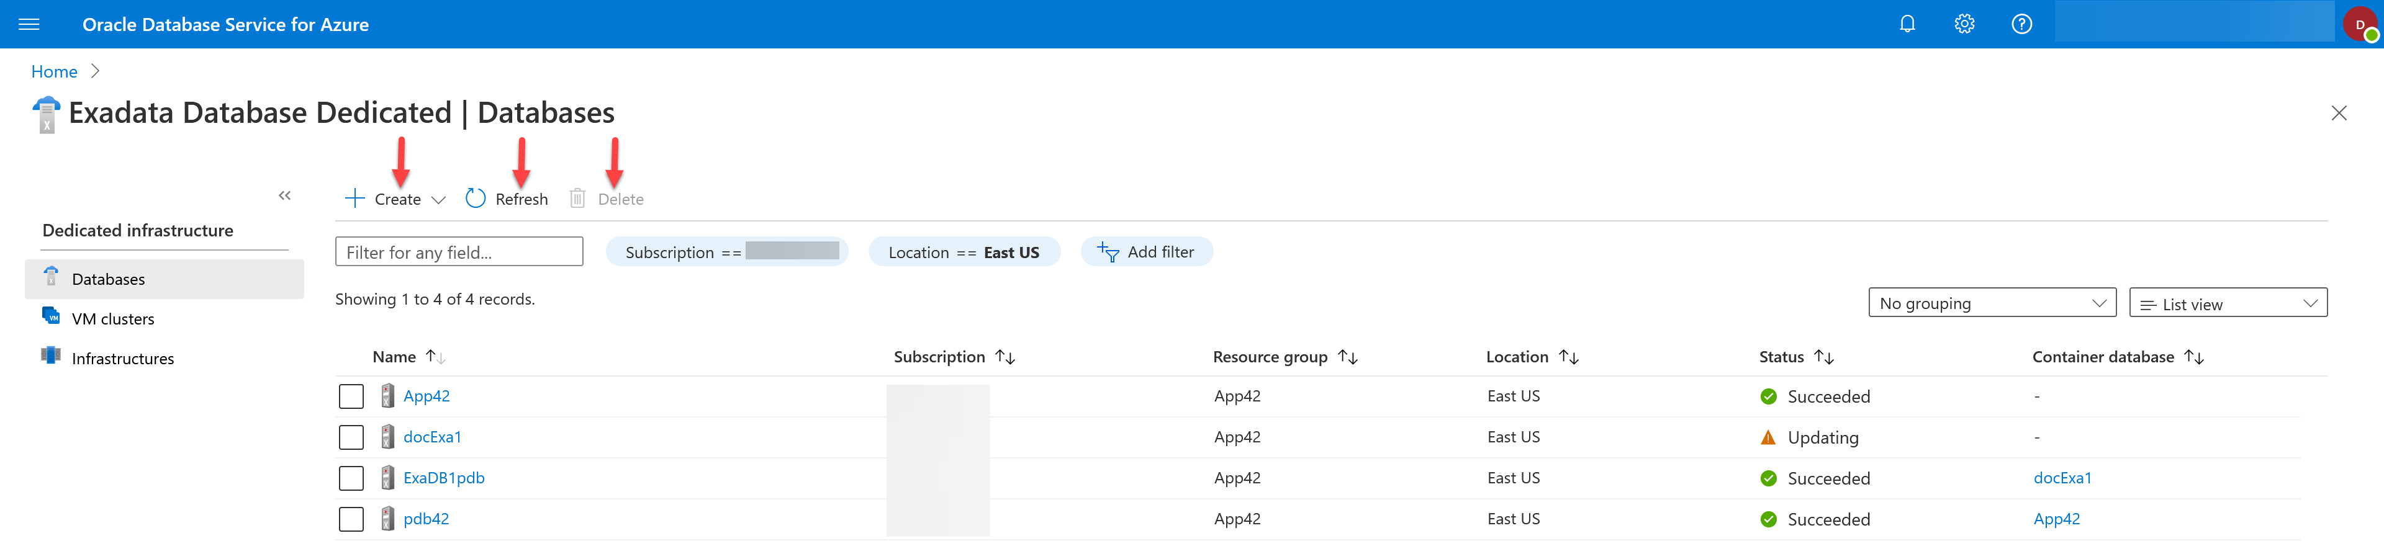Image resolution: width=2384 pixels, height=546 pixels.
Task: Open the help question mark icon
Action: coord(2021,24)
